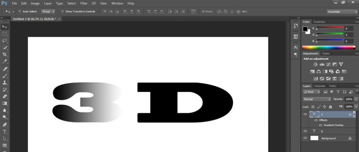Image resolution: width=359 pixels, height=152 pixels.
Task: Click the foreground color swatch in Color panel
Action: (305, 29)
